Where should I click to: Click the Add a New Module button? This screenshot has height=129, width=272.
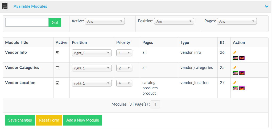coord(83,120)
